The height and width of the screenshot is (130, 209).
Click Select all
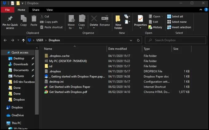click(x=175, y=17)
